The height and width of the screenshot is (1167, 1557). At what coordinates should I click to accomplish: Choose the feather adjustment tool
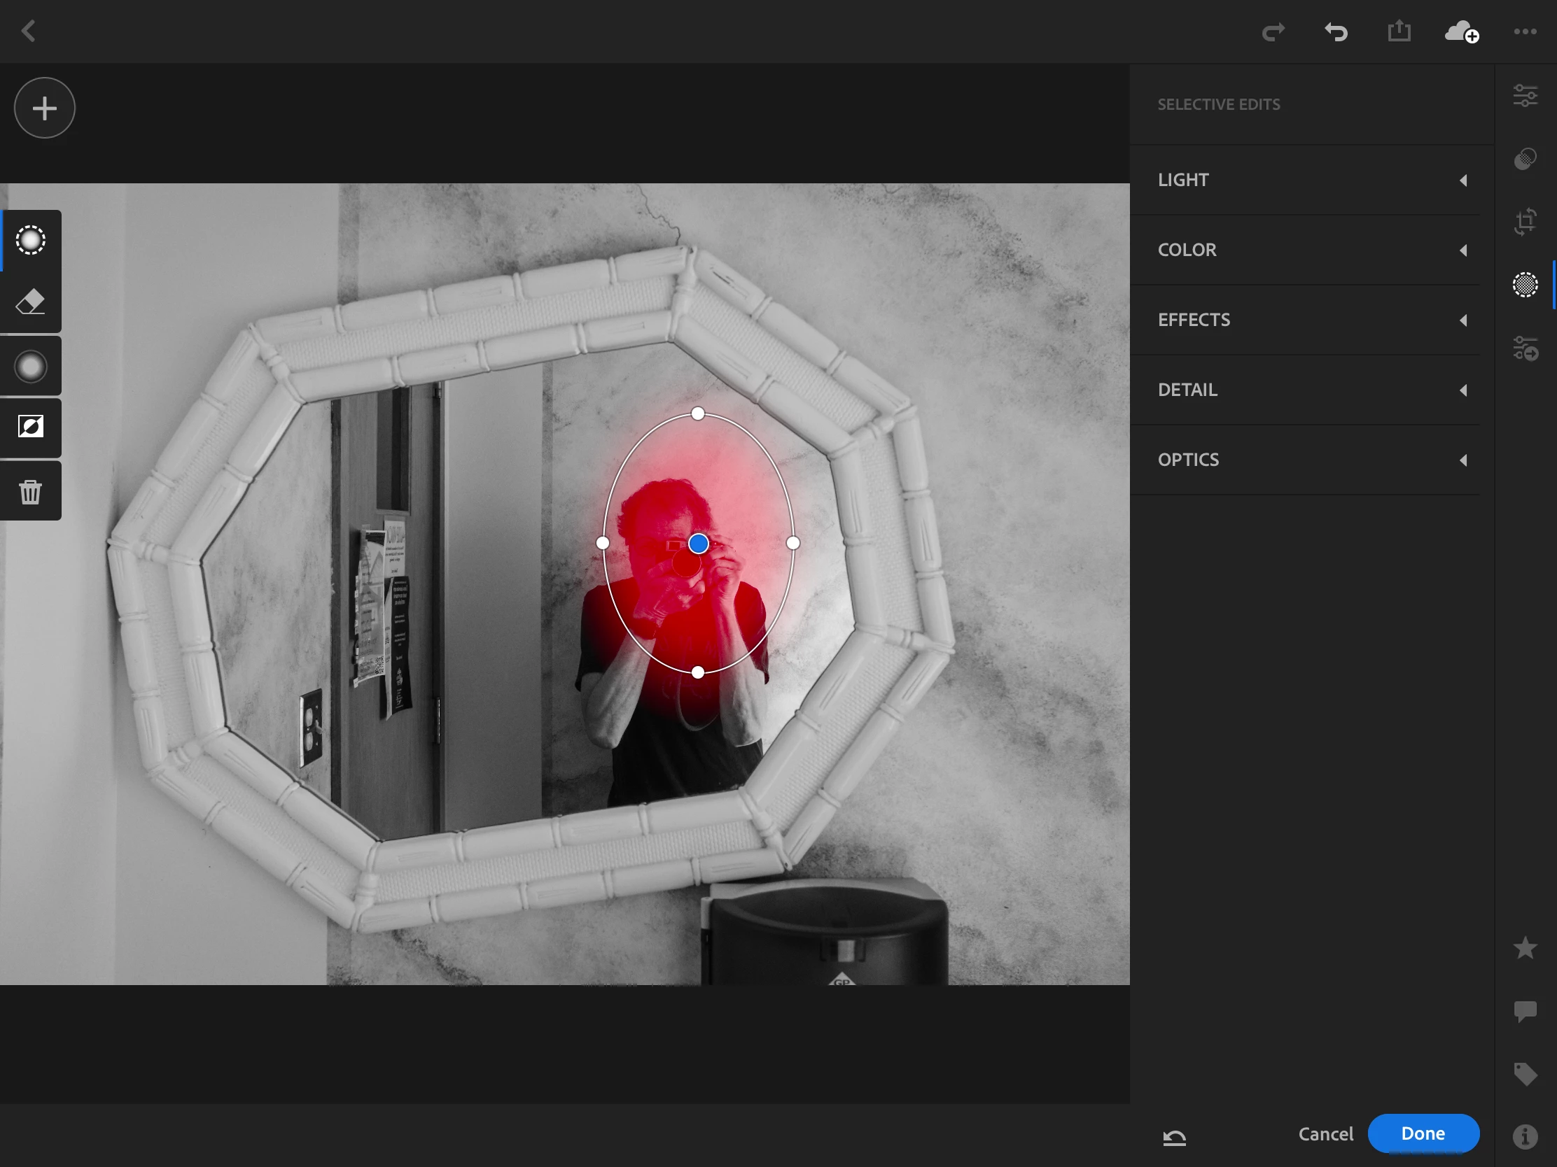(x=30, y=367)
